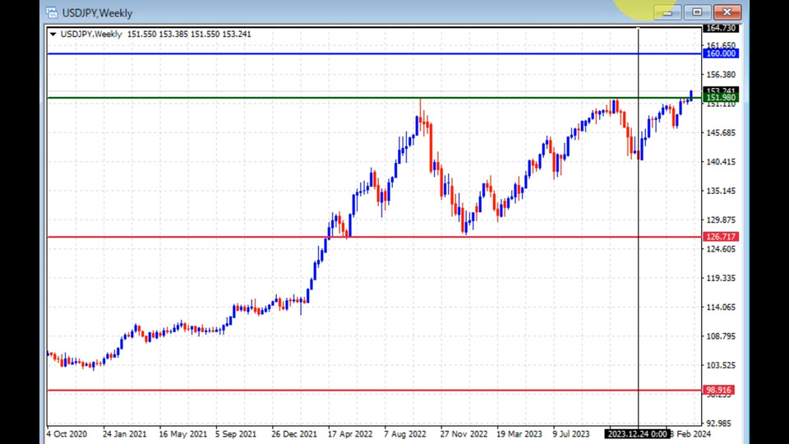
Task: Select the green 151.980 price level label
Action: click(x=721, y=98)
